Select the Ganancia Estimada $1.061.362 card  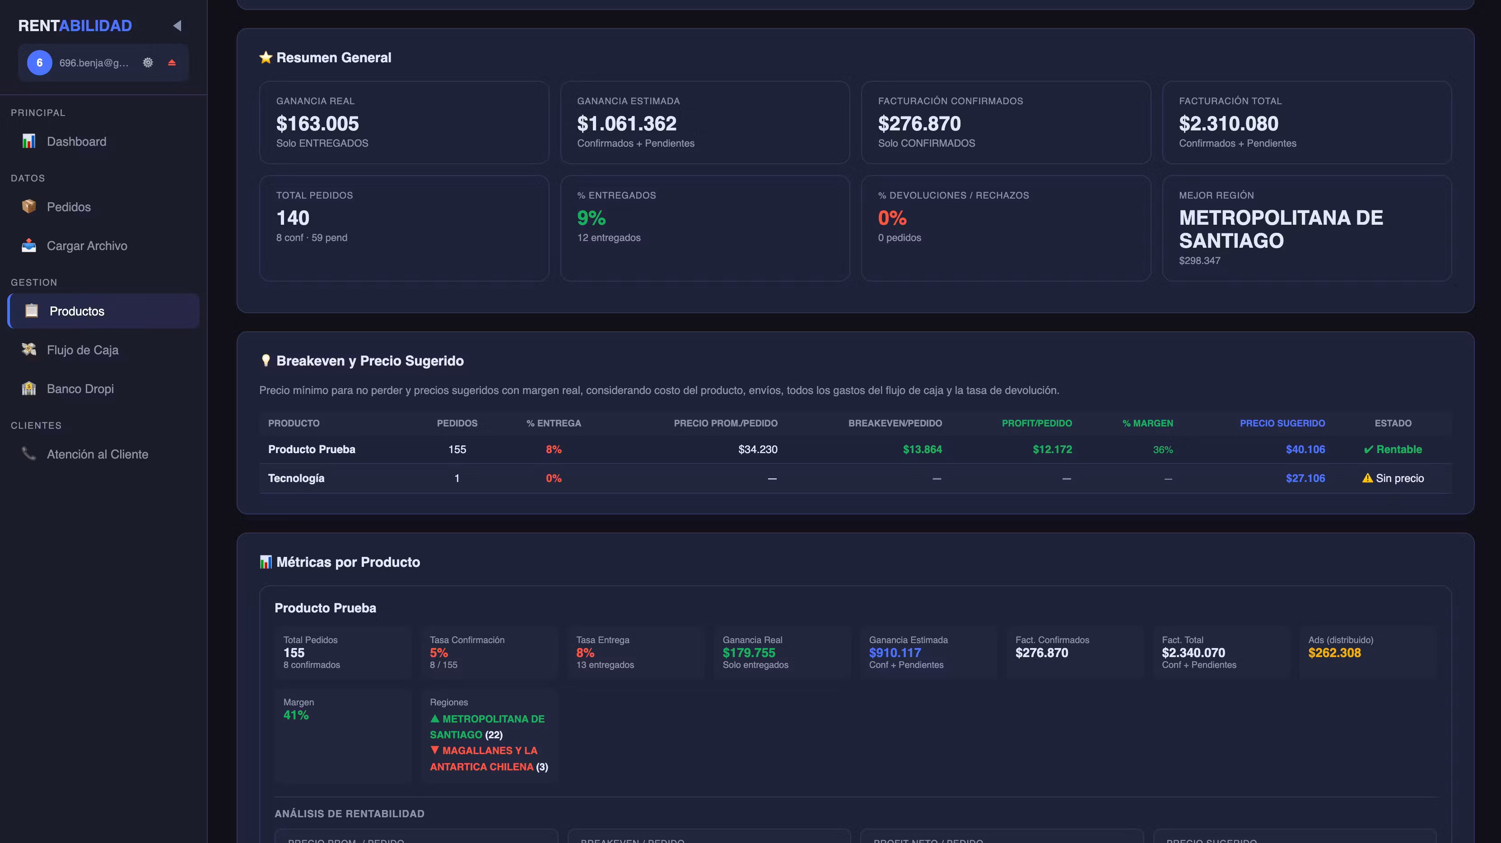tap(705, 122)
